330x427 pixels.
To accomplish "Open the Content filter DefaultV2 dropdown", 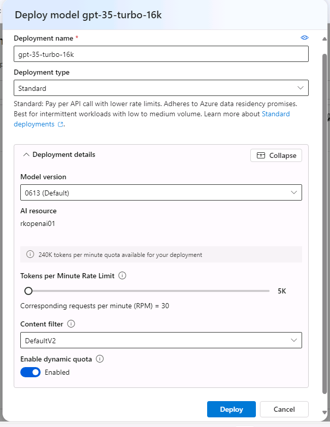I will 161,340.
